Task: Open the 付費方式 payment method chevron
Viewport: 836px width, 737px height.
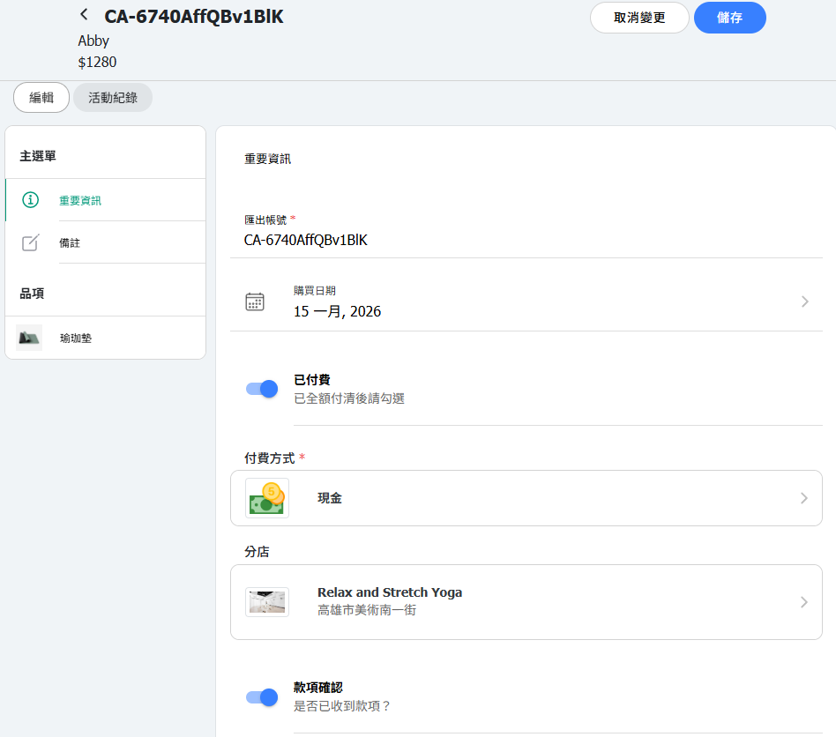Action: tap(803, 498)
